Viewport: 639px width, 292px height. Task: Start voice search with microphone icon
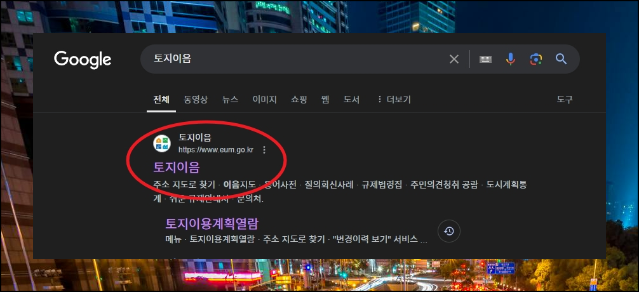510,59
